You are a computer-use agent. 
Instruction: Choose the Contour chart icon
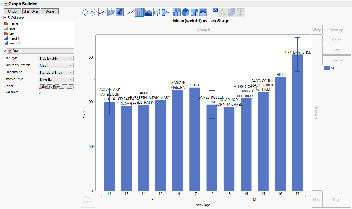120,12
